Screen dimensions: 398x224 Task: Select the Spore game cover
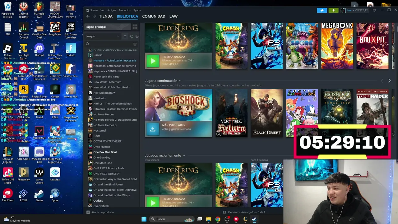[302, 46]
